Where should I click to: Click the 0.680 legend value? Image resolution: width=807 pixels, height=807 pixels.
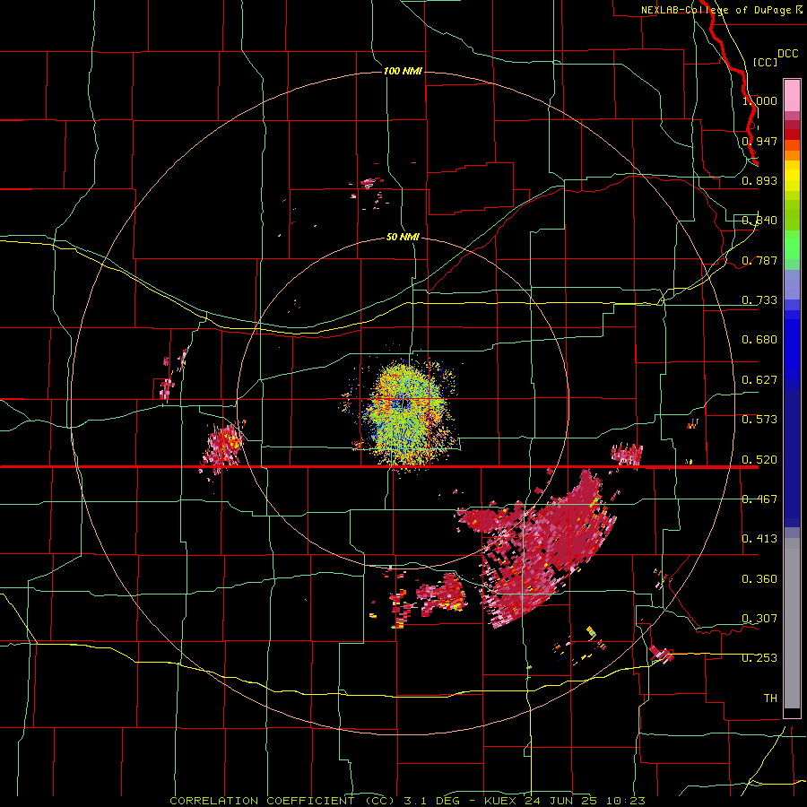(759, 340)
